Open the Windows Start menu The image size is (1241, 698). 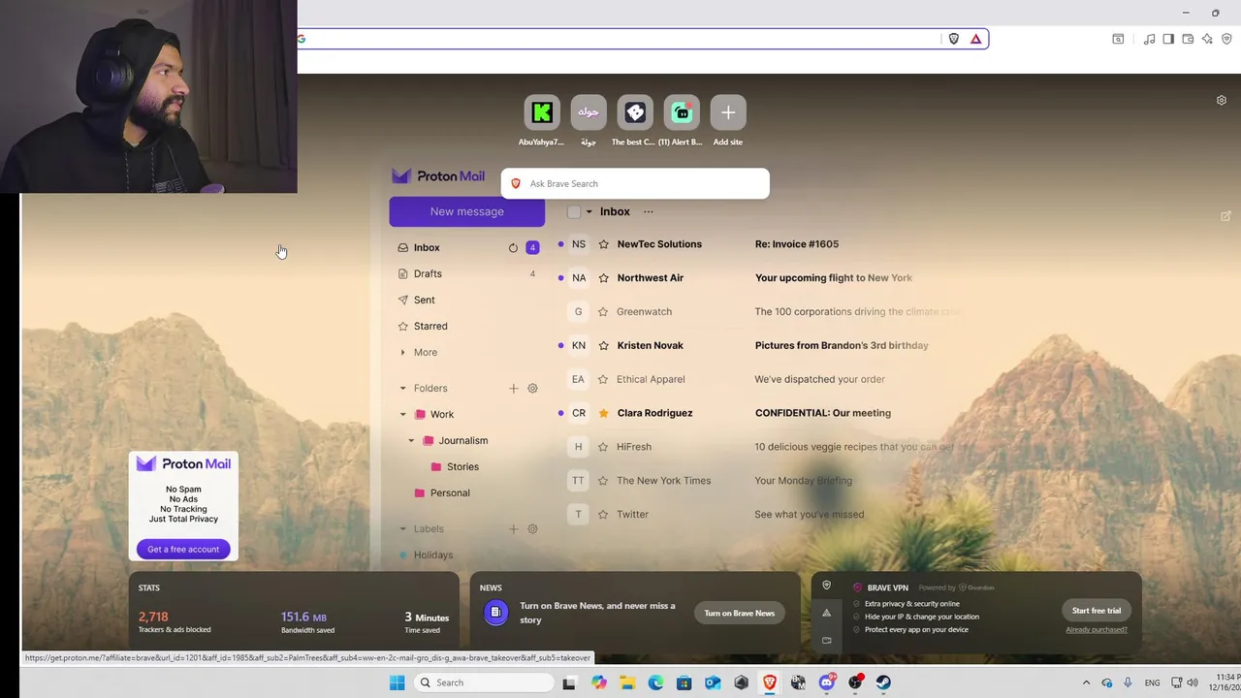(x=397, y=682)
